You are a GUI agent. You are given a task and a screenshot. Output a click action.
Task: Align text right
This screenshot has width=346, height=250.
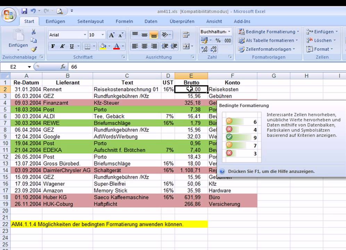[x=154, y=46]
